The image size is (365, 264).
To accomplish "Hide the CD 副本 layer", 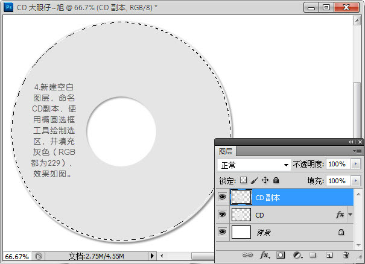I will point(223,197).
